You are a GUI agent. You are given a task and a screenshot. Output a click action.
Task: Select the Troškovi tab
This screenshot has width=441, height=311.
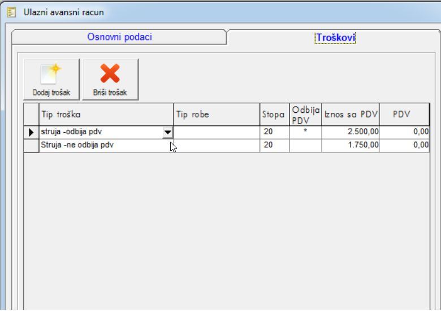pyautogui.click(x=335, y=38)
